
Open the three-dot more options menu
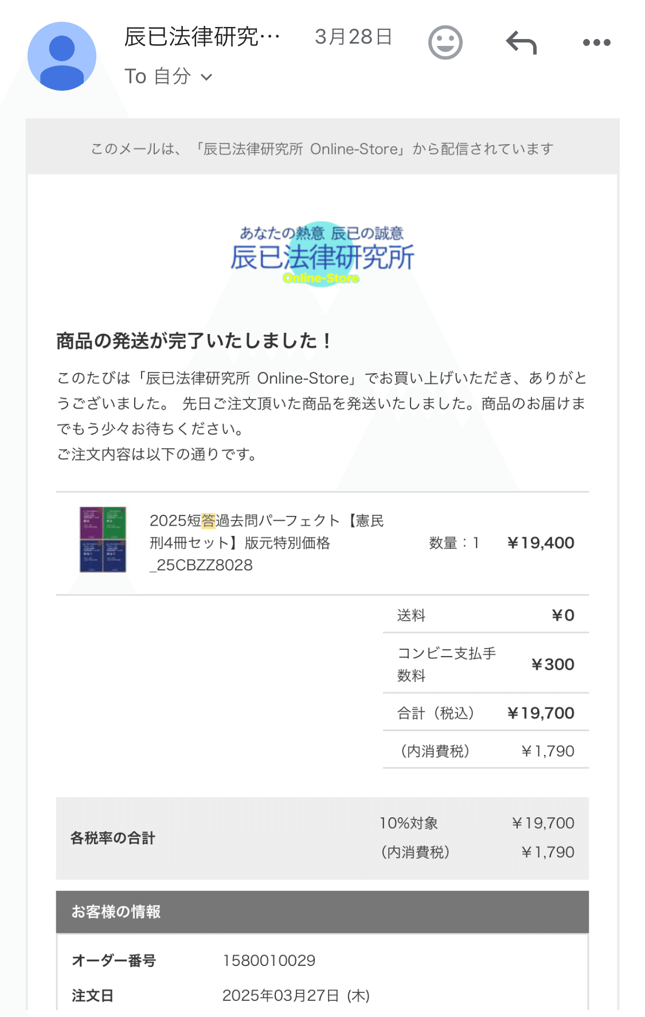pos(596,42)
